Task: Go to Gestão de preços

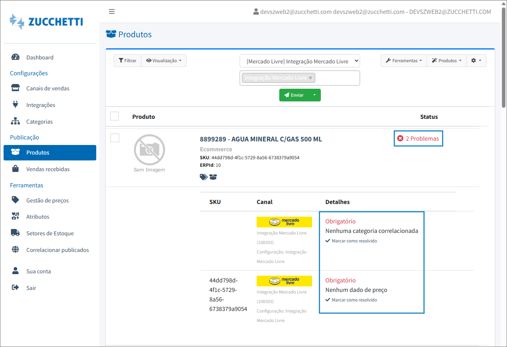Action: (48, 200)
